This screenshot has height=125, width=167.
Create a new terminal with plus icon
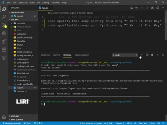pos(142,55)
